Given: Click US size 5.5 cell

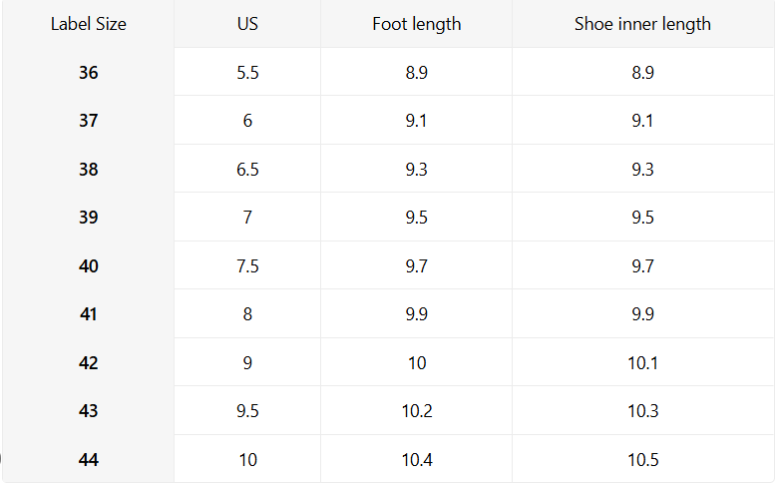Looking at the screenshot, I should (247, 72).
